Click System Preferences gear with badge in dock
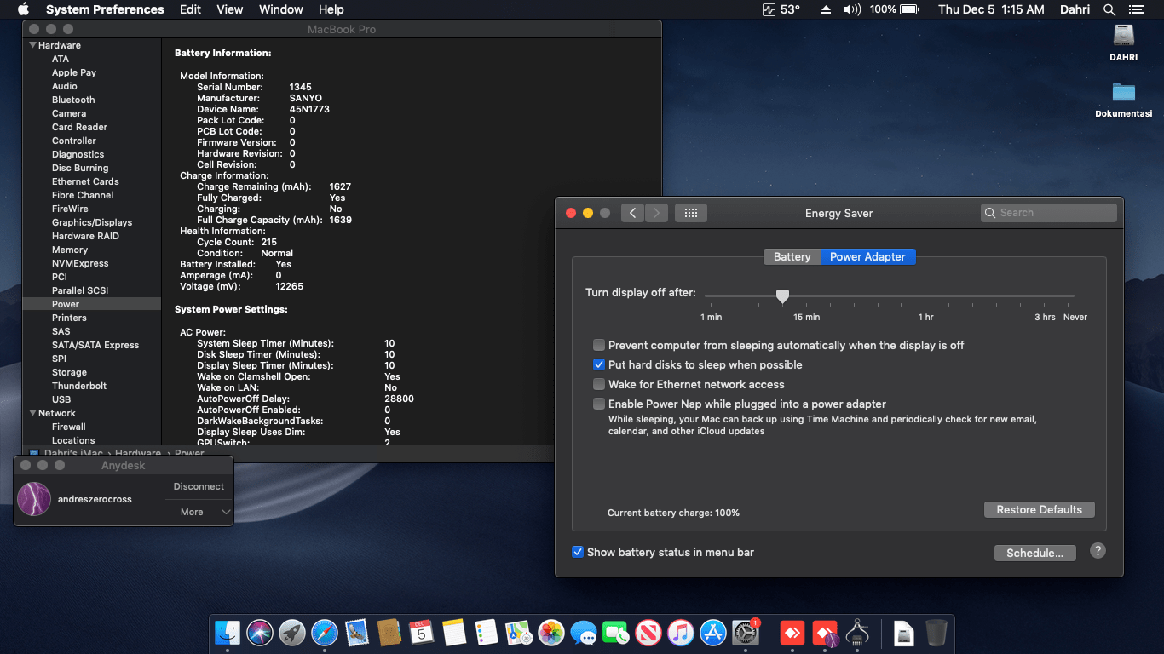The height and width of the screenshot is (654, 1164). [746, 633]
